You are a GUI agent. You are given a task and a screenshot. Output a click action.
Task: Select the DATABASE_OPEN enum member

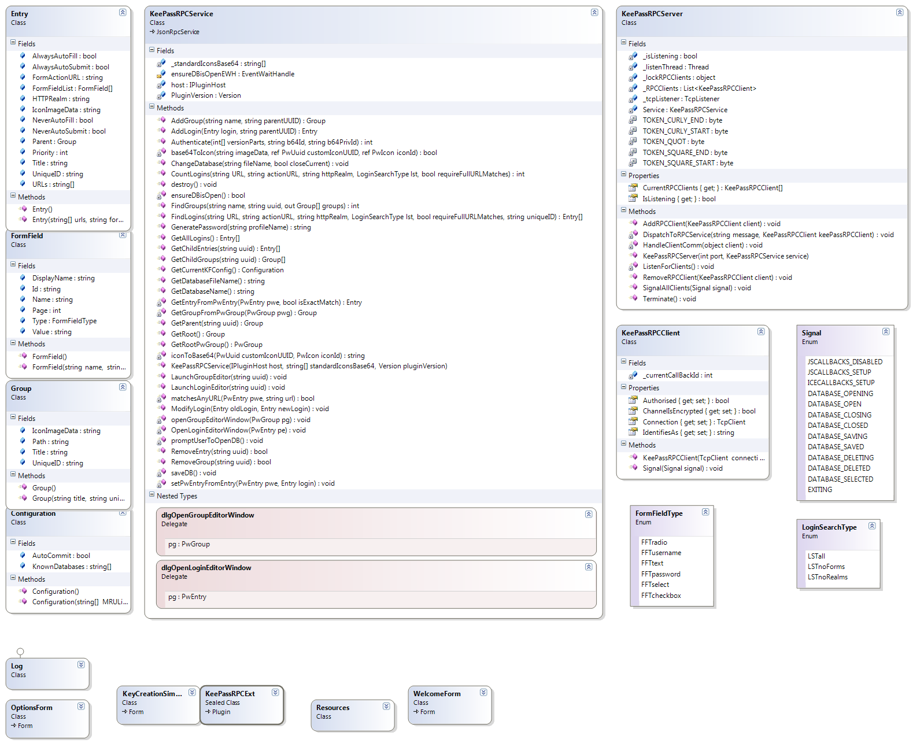[x=834, y=404]
